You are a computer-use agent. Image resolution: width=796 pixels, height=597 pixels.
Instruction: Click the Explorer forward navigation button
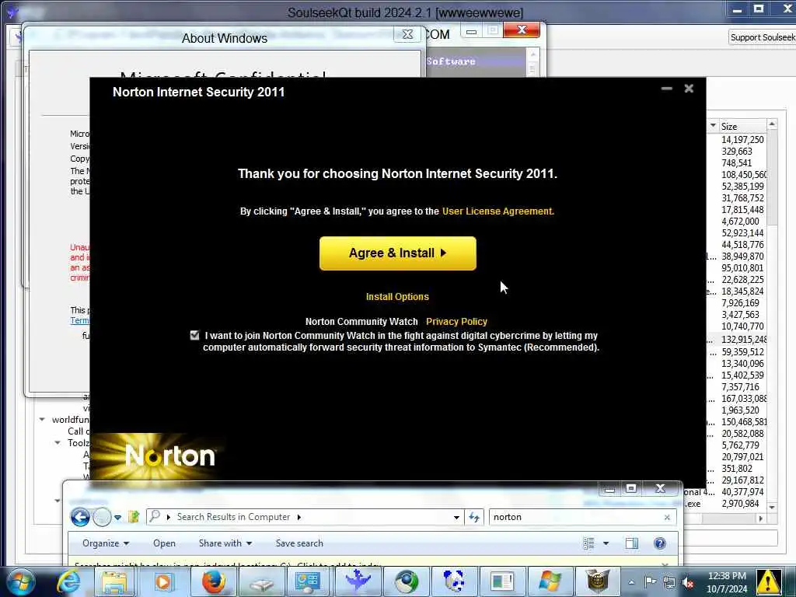[102, 517]
